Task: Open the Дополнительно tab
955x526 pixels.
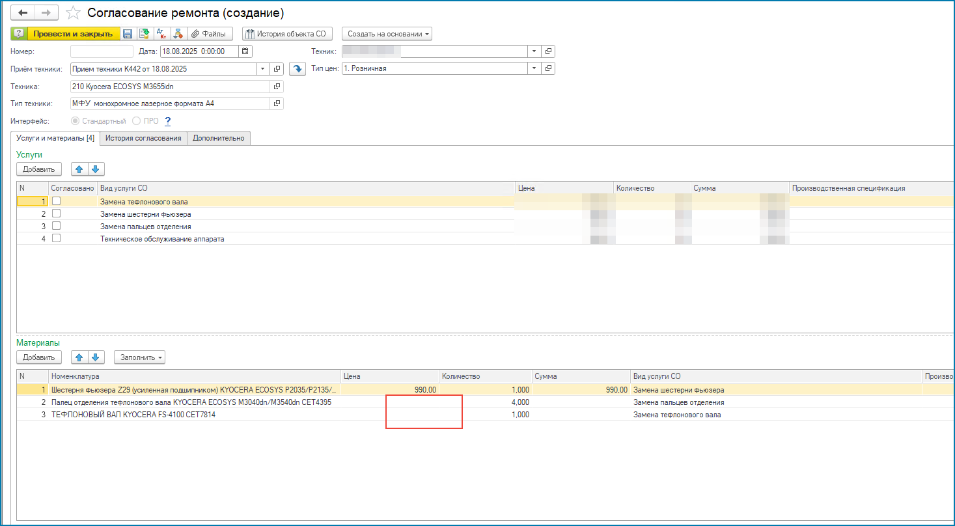Action: click(x=219, y=138)
